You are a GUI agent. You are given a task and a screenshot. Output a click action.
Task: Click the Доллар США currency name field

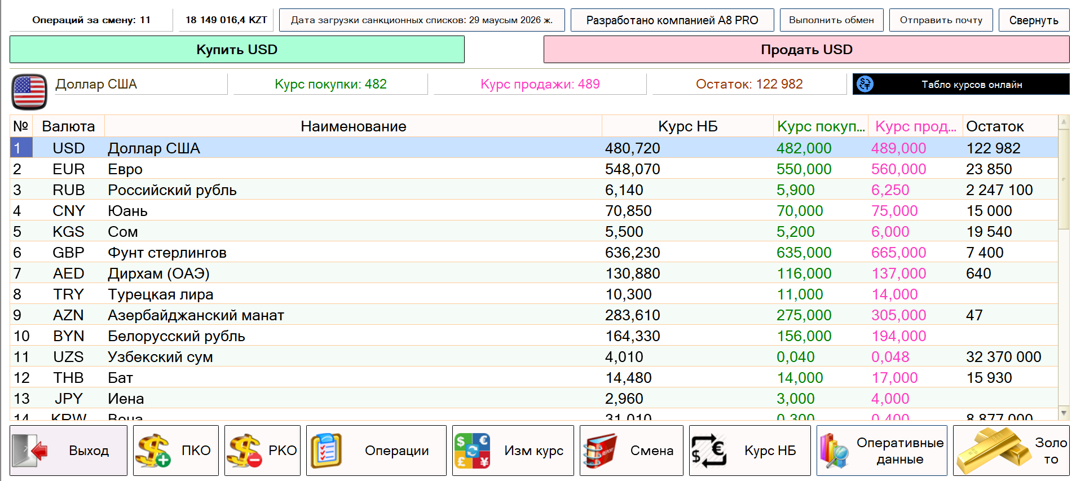pos(140,84)
